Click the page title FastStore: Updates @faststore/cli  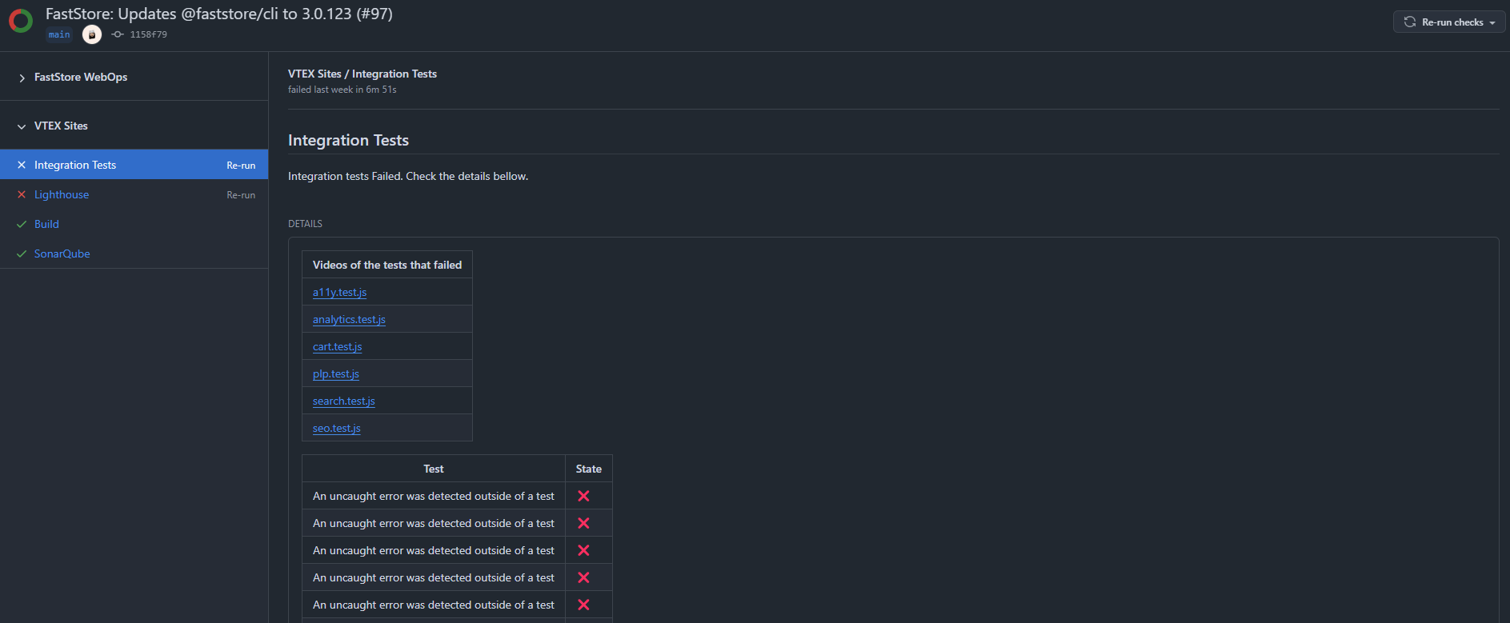click(219, 14)
